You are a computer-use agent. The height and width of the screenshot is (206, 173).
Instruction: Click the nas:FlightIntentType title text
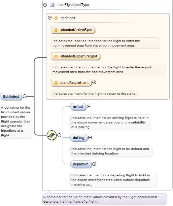point(73,5)
